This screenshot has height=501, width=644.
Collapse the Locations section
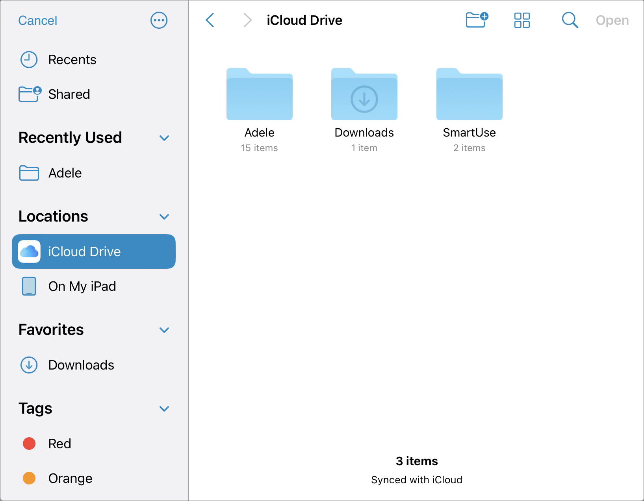[164, 216]
